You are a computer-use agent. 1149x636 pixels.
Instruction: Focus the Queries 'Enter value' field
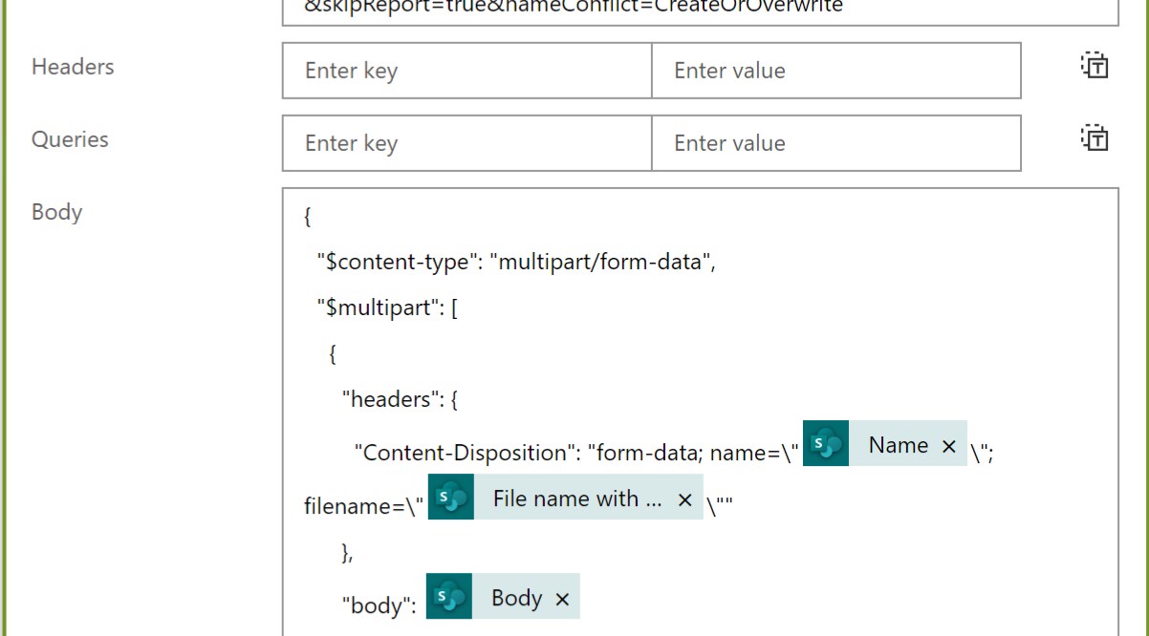point(835,143)
